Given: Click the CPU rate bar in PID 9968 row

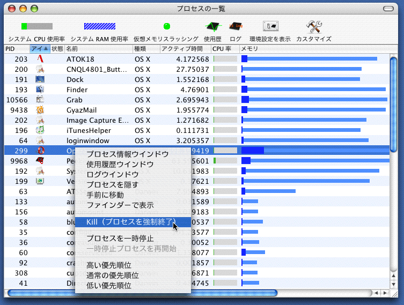Looking at the screenshot, I should point(225,161).
